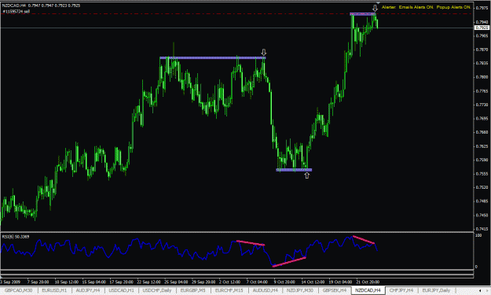This screenshot has width=491, height=295.
Task: Click the 0.7415 price axis label
Action: click(x=482, y=229)
